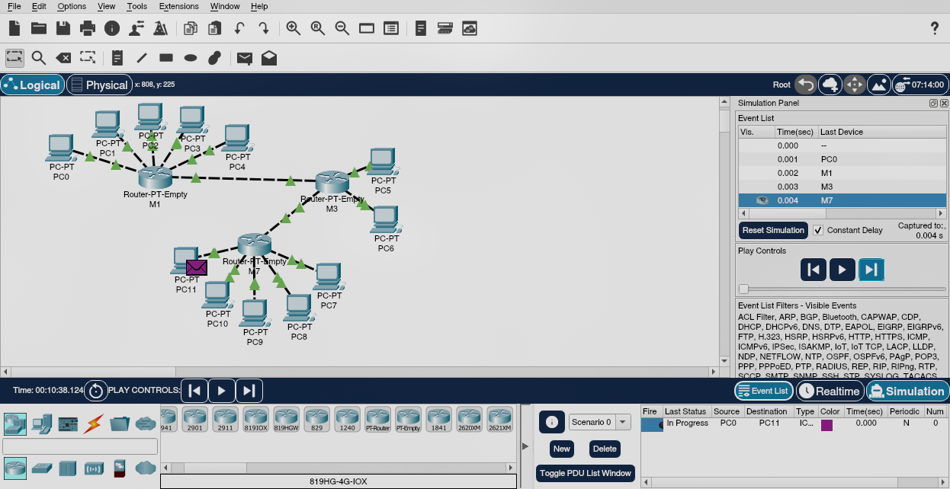Switch to Realtime mode
This screenshot has height=489, width=950.
pos(830,391)
